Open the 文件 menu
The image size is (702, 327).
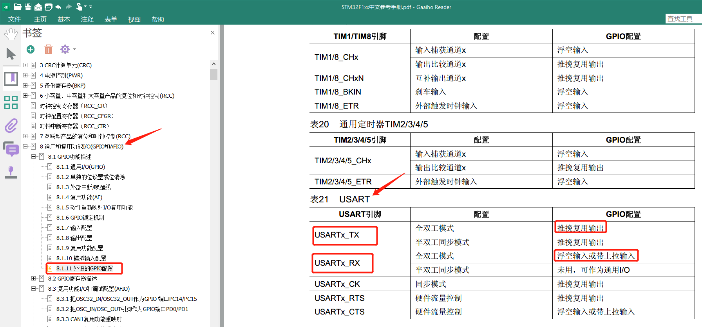(x=14, y=19)
